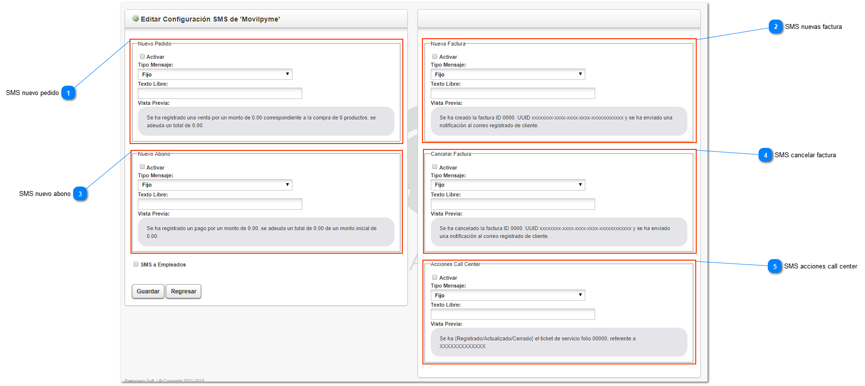Click the Nuevo Pedido preview message text
Viewport: 865px width, 386px height.
coord(261,121)
